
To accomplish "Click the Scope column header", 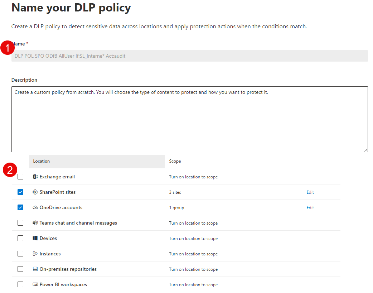I will click(x=175, y=161).
